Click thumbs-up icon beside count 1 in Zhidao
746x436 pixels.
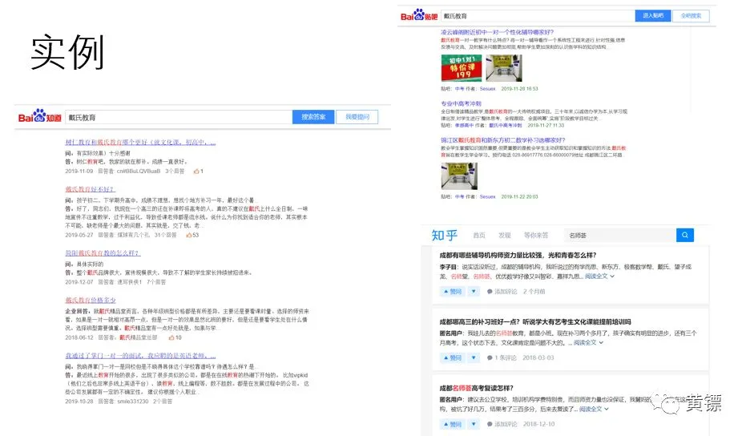pyautogui.click(x=196, y=172)
